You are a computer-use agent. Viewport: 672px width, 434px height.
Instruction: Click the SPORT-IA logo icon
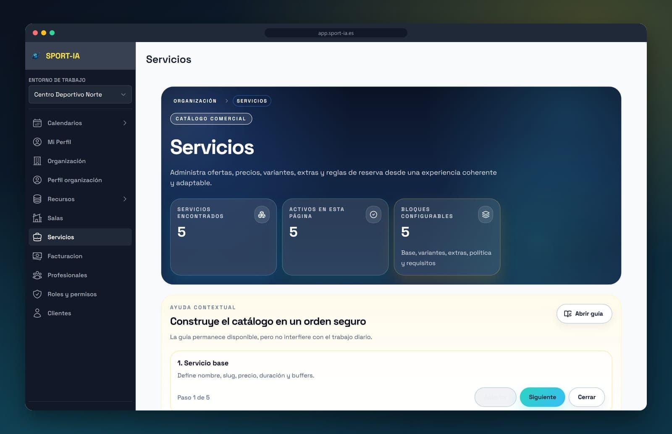(37, 56)
